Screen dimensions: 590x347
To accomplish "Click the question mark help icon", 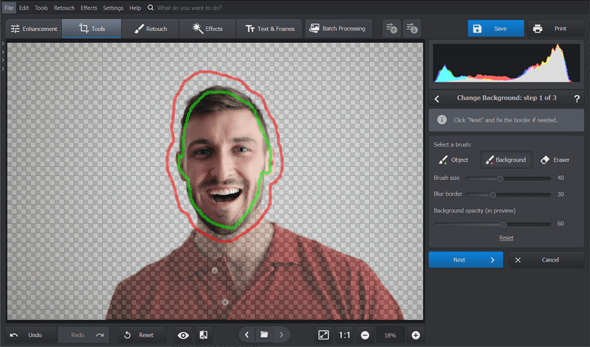I will click(576, 98).
